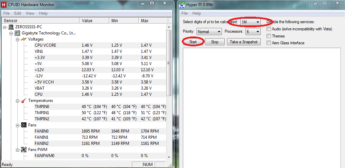Viewport: 345px width, 168px height.
Task: Click the Temperatures thermometer icon
Action: click(23, 101)
